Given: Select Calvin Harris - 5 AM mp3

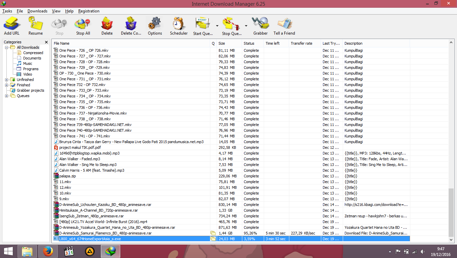Looking at the screenshot, I should pyautogui.click(x=92, y=170).
